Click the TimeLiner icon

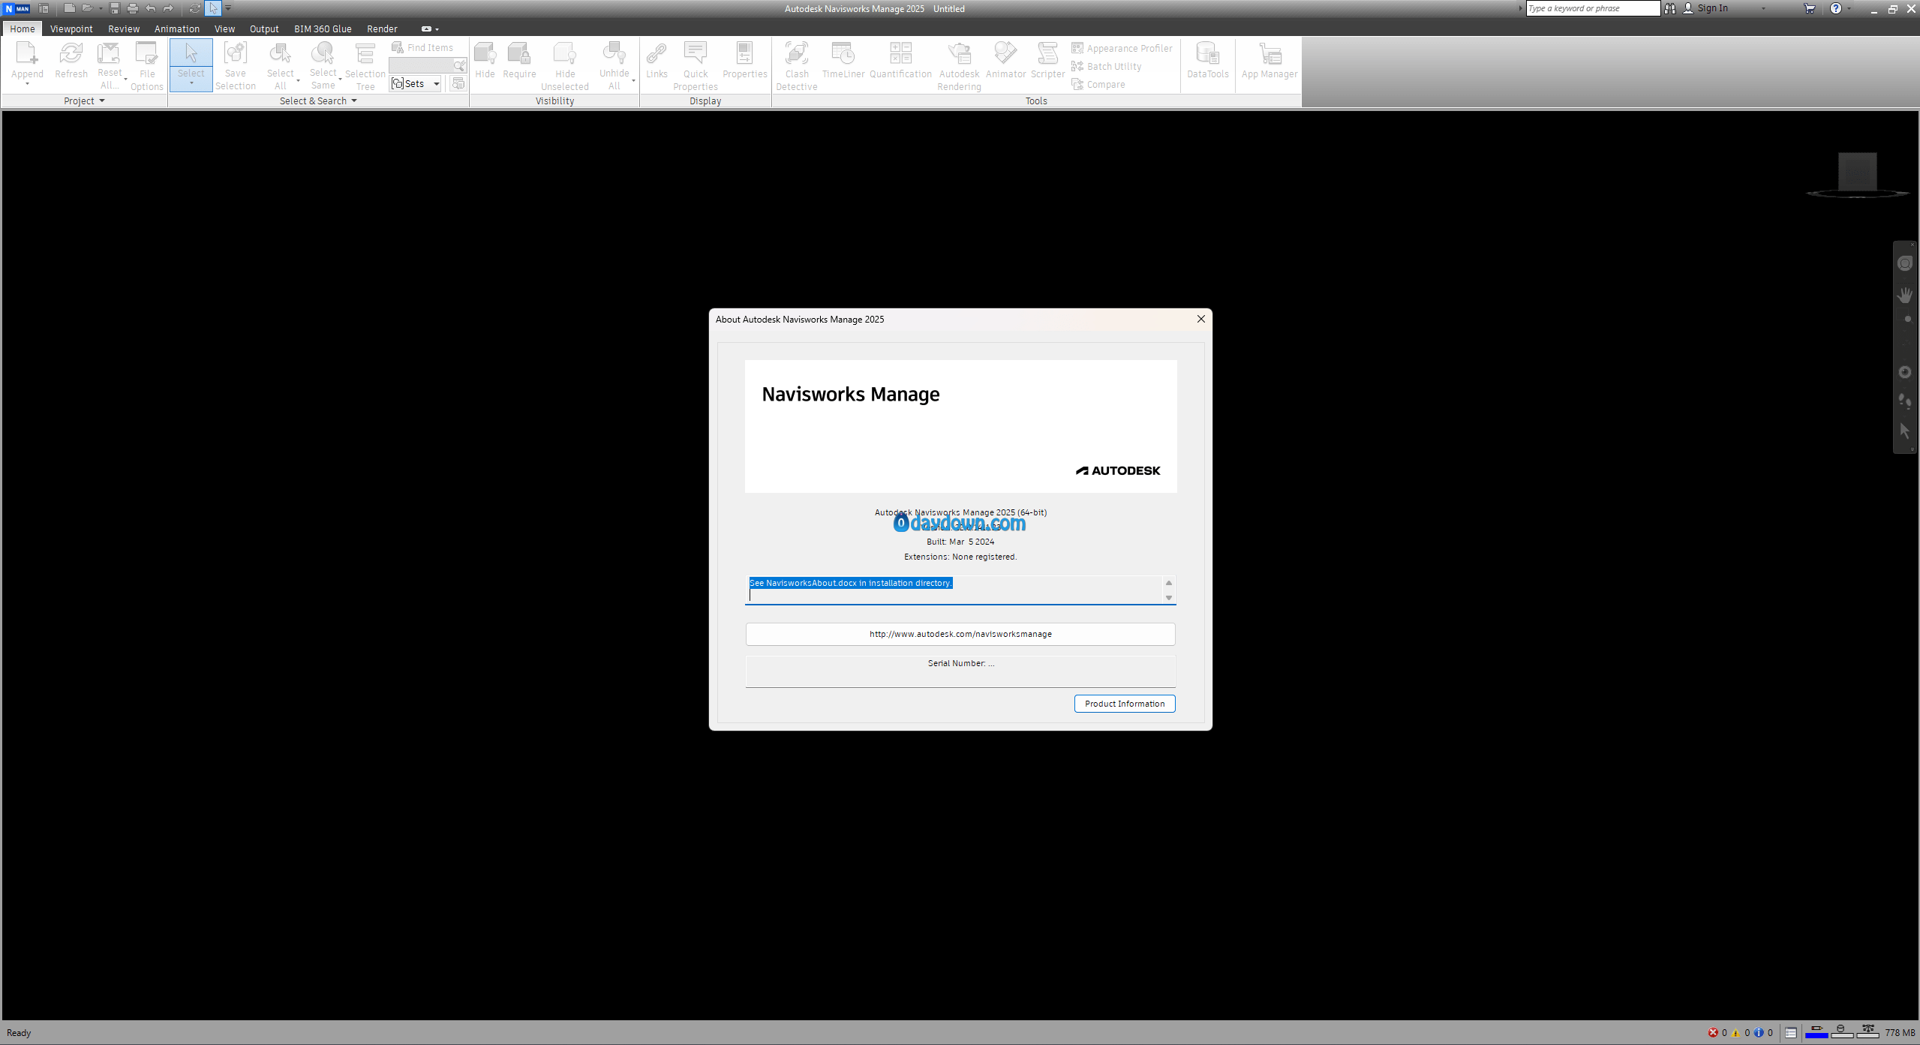point(843,60)
